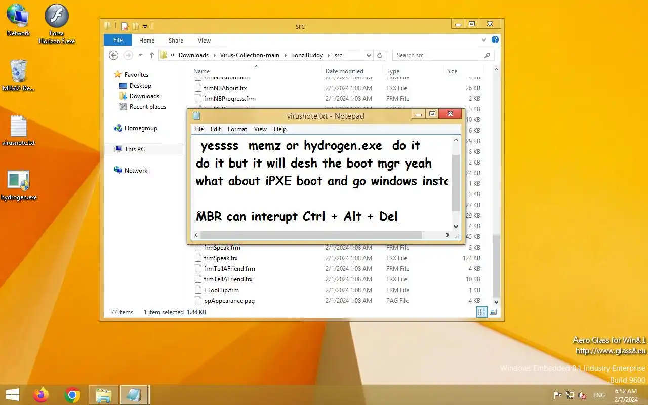This screenshot has width=648, height=405.
Task: Click Notepad vertical scrollbar thumb
Action: (x=456, y=183)
